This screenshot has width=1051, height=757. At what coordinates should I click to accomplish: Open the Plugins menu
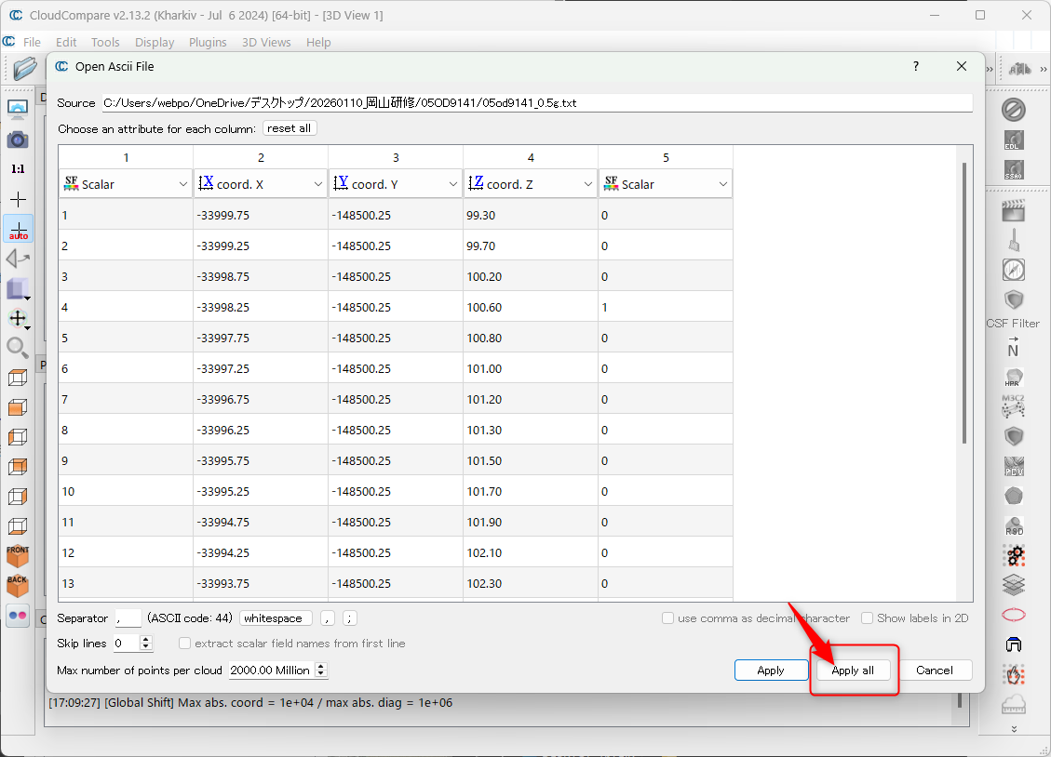click(x=208, y=42)
